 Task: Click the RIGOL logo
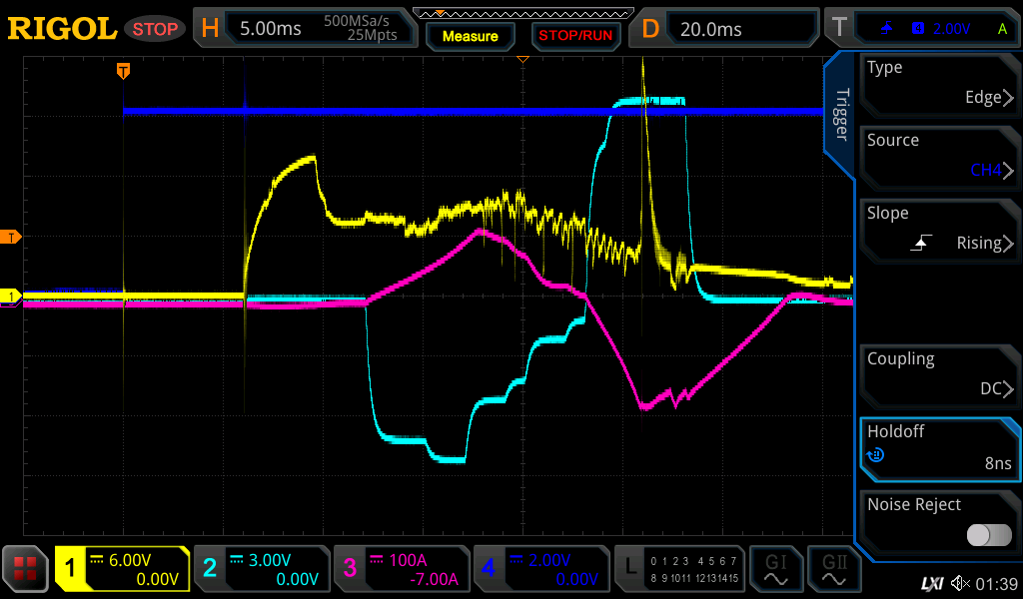coord(62,29)
